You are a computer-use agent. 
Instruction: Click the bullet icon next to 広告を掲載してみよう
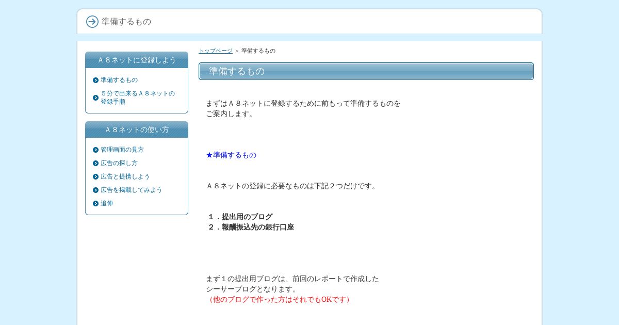coord(95,190)
